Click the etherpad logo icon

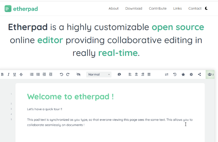[8, 9]
